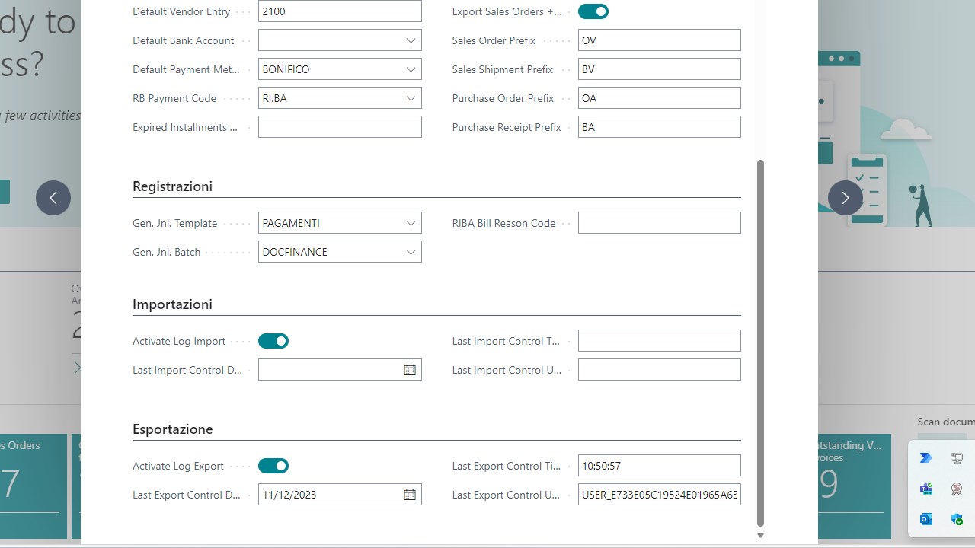Click the Default Bank Account label

pyautogui.click(x=184, y=40)
